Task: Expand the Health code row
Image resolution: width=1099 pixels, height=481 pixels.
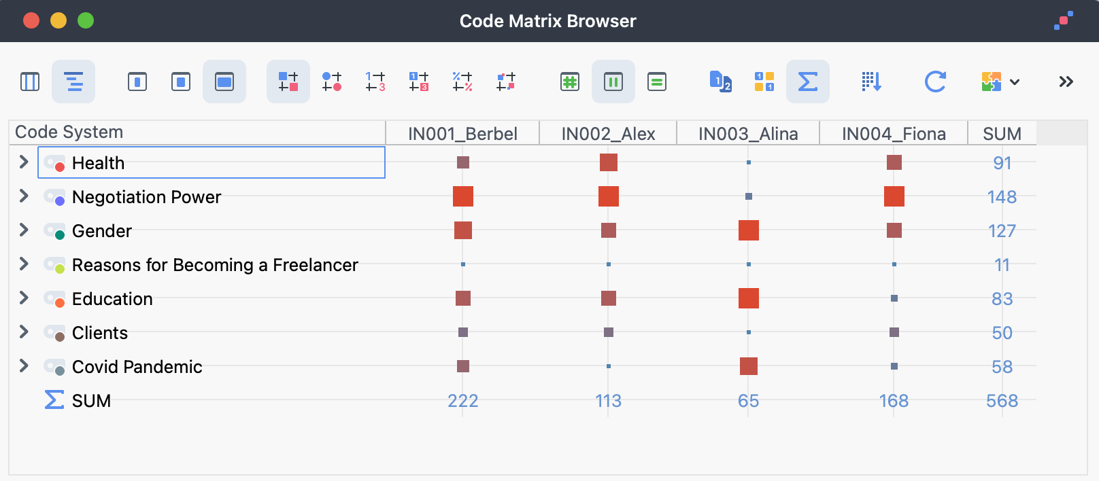Action: 24,162
